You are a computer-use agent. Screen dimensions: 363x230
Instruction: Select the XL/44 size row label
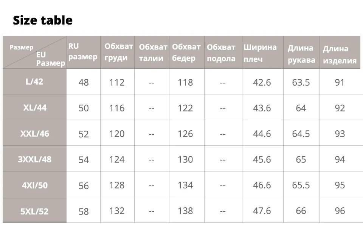point(34,108)
